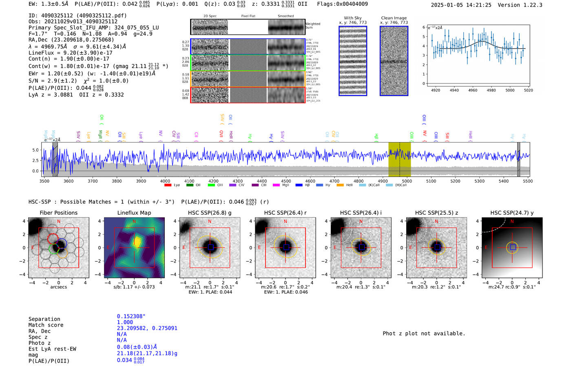Click the gray shaded band near 3550 Å

(x=55, y=160)
